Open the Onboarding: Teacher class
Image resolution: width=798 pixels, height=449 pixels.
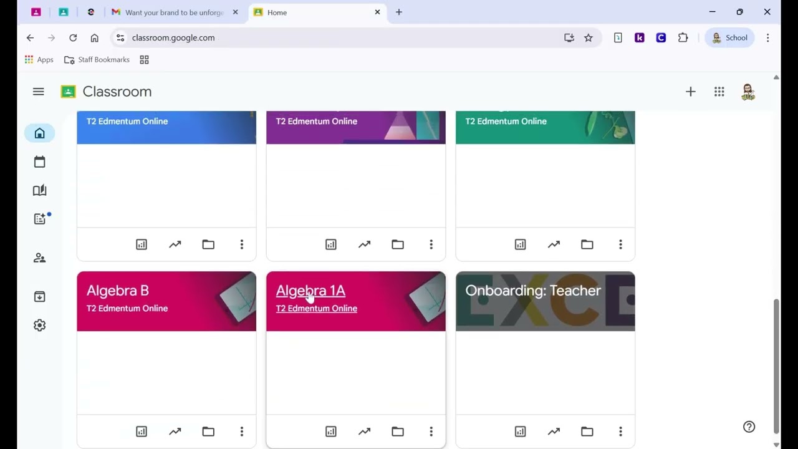[x=533, y=291]
